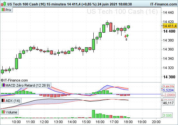Image resolution: width=178 pixels, height=125 pixels.
Task: Click the tallest green volume bar
Action: click(93, 114)
